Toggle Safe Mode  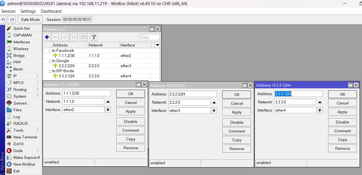point(30,20)
